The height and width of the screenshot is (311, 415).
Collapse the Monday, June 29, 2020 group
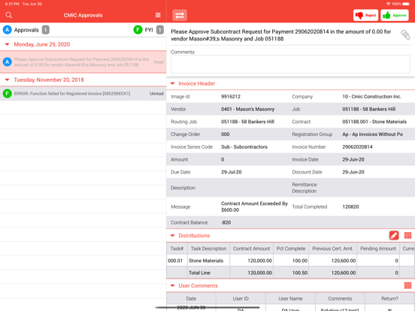(8, 44)
